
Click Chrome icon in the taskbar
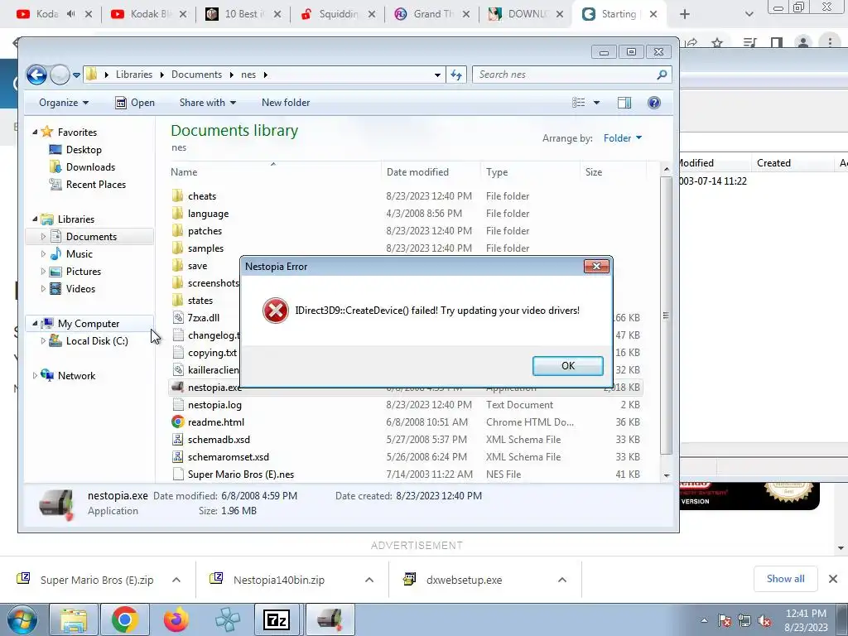click(x=124, y=619)
